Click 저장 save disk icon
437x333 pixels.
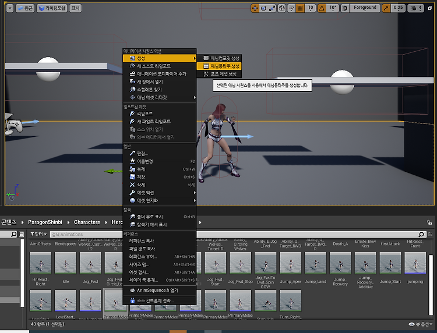pos(132,177)
